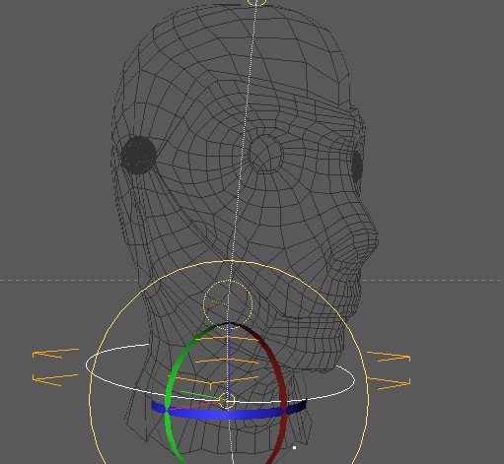Click the blue vertical axis line of the gizmo

(x=230, y=362)
